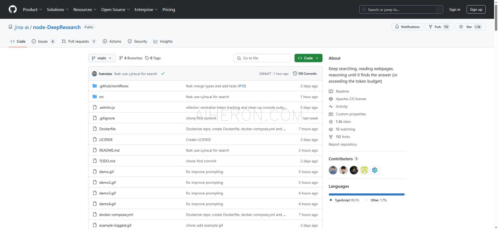498x230 pixels.
Task: Expand the green Code dropdown button
Action: [308, 58]
